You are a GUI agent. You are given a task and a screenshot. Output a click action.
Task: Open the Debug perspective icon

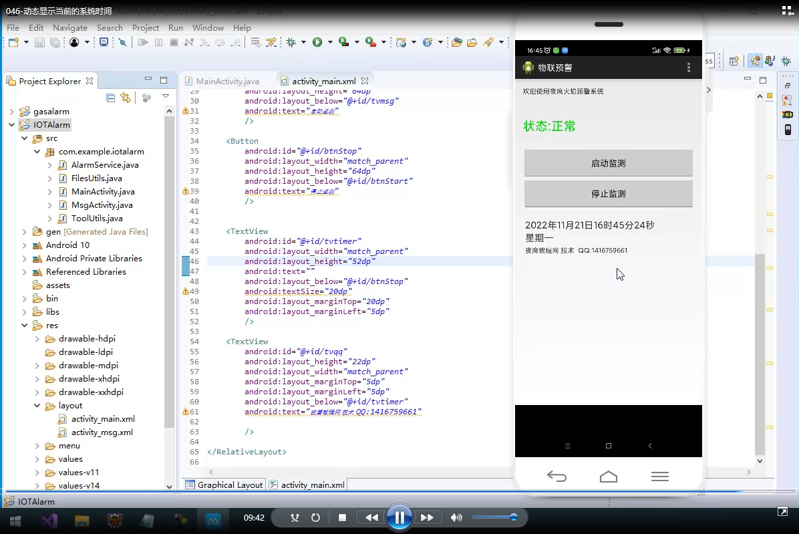(786, 61)
